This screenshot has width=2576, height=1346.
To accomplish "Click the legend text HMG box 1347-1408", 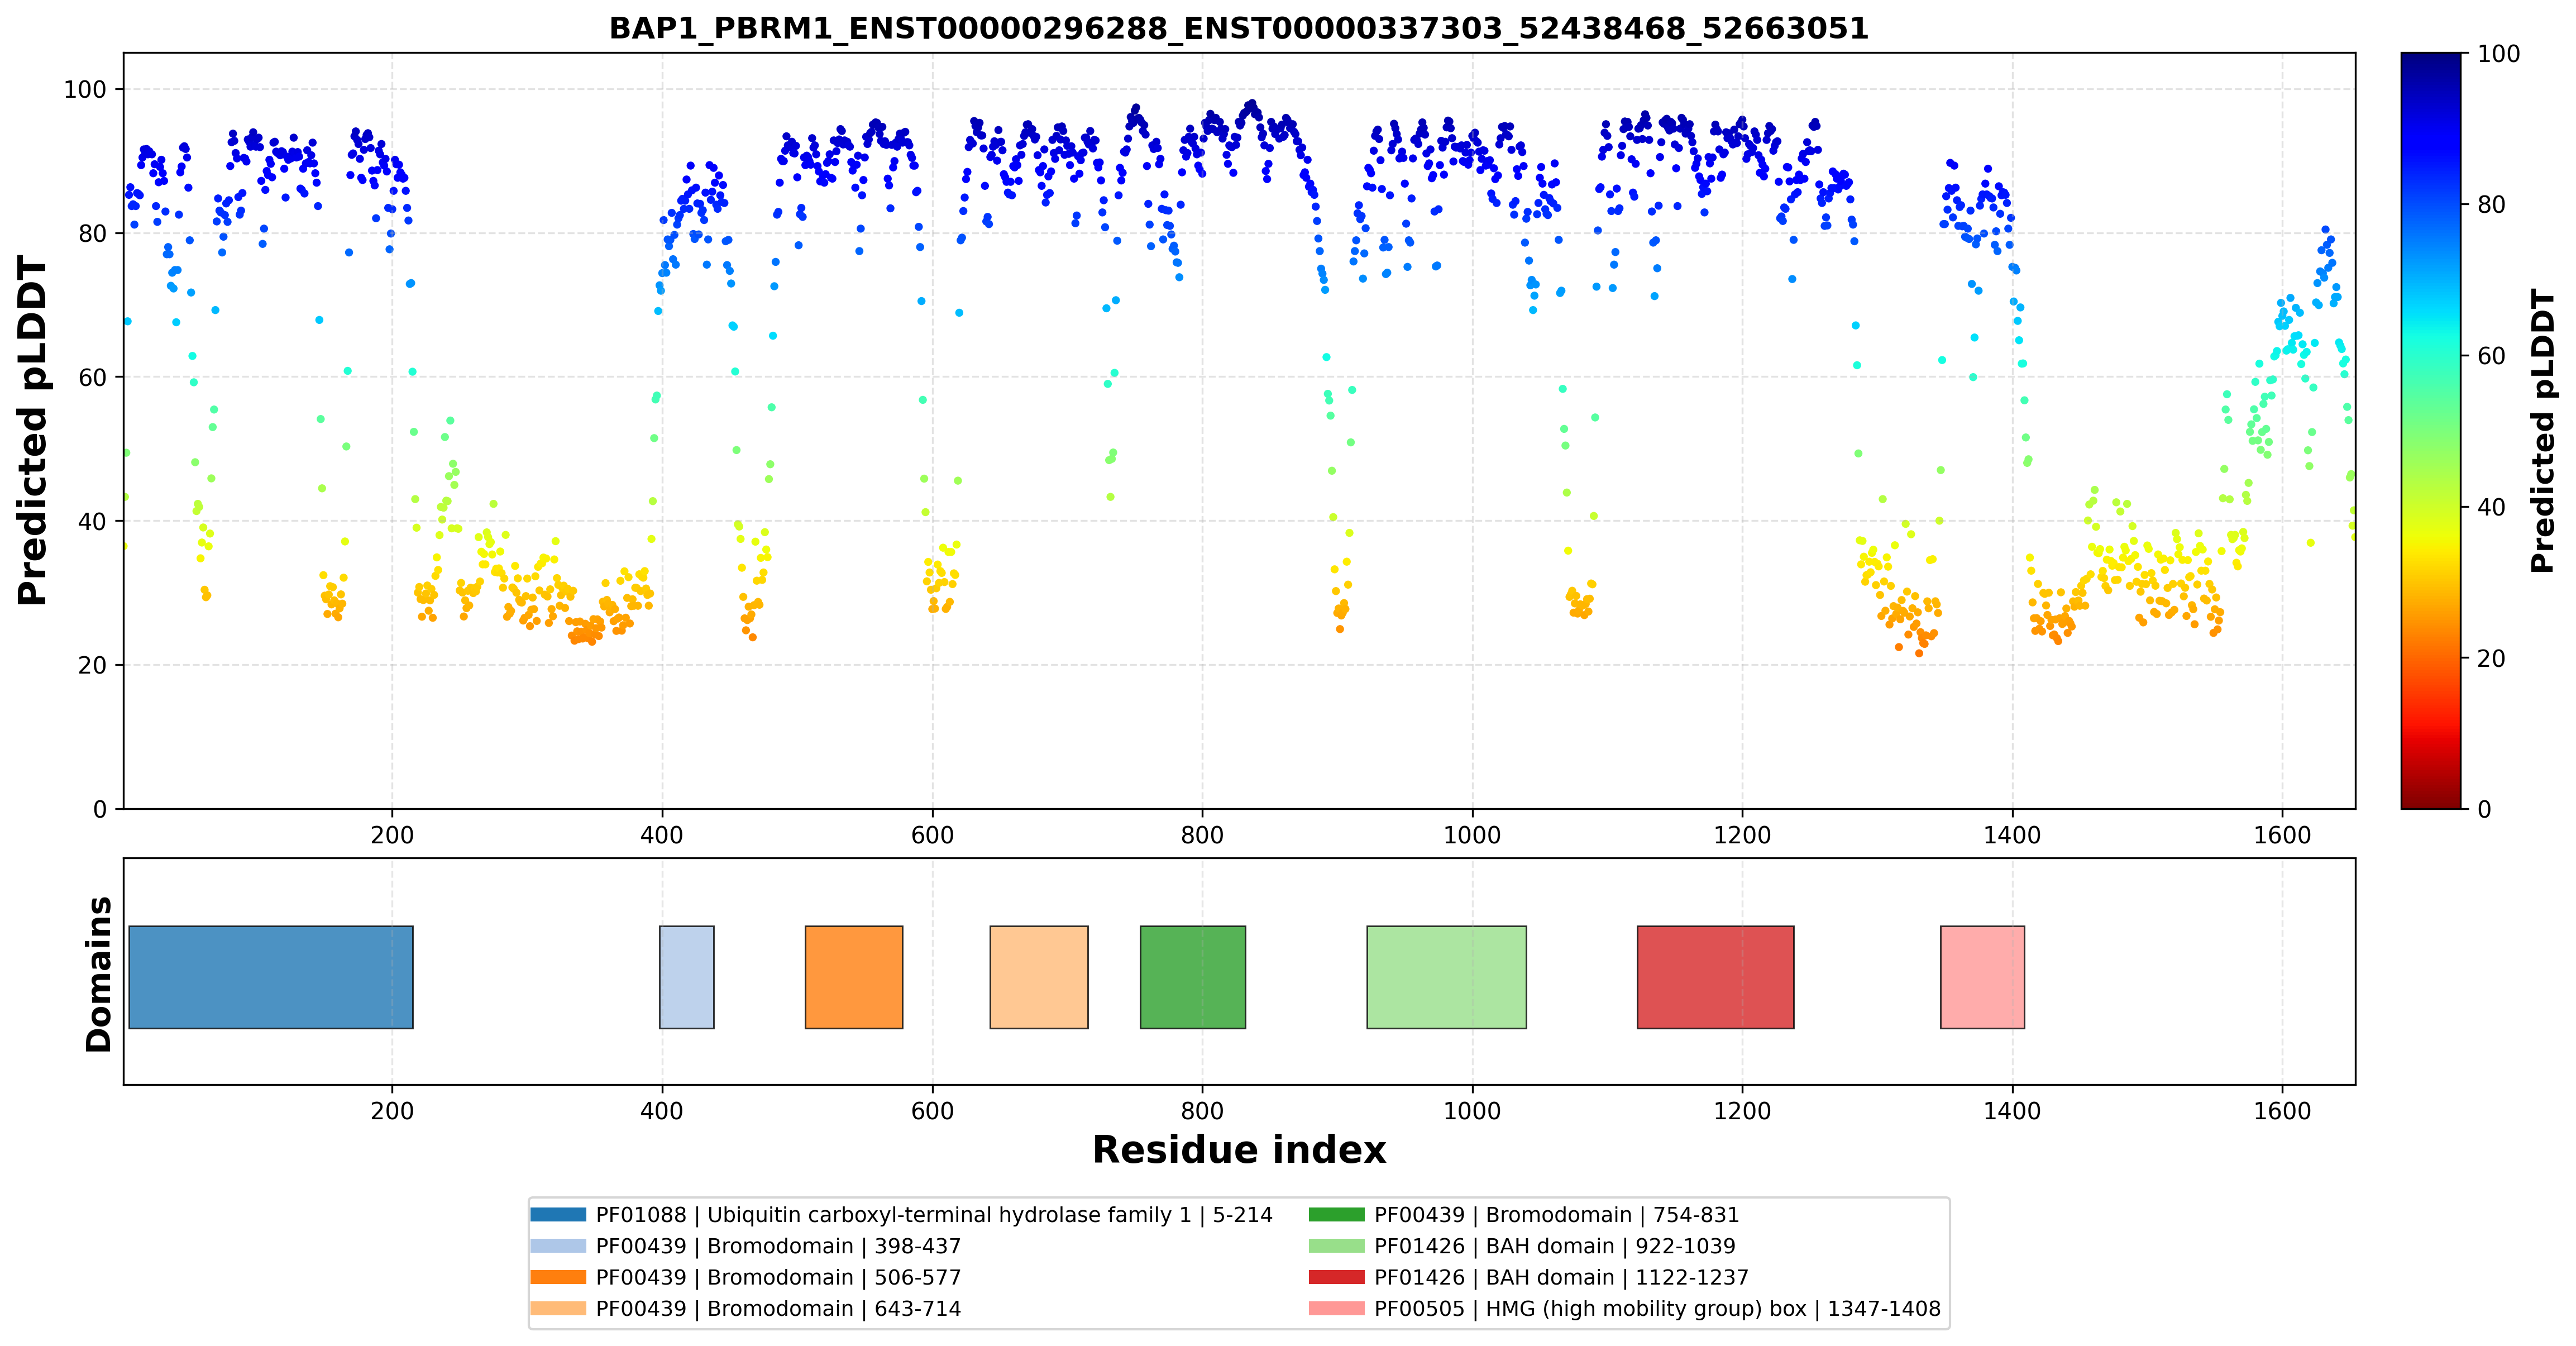I will [1657, 1309].
